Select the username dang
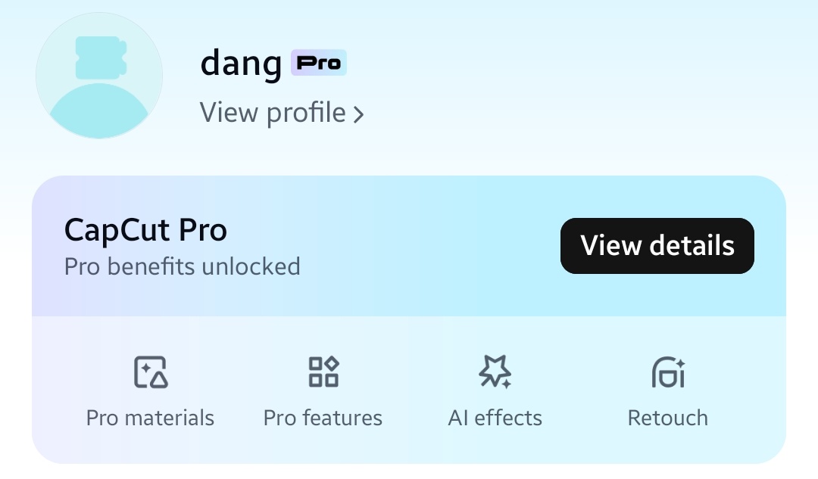The width and height of the screenshot is (818, 479). point(241,63)
